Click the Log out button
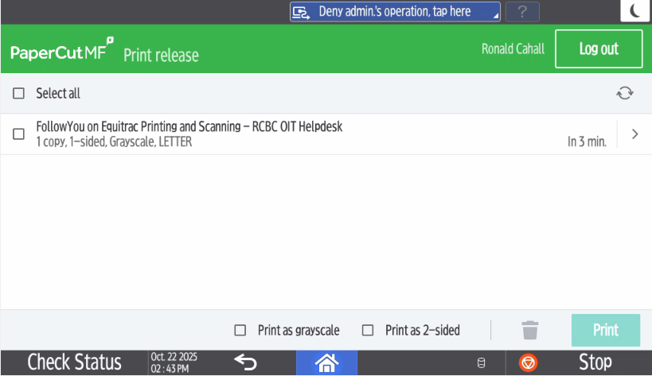The height and width of the screenshot is (376, 652). point(599,49)
